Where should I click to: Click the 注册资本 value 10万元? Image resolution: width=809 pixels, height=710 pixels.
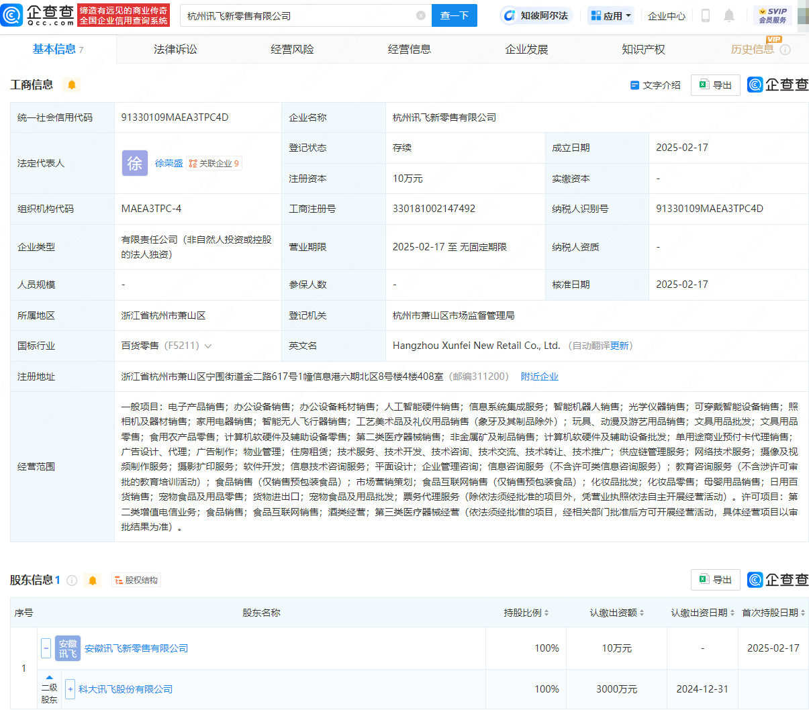(x=408, y=179)
